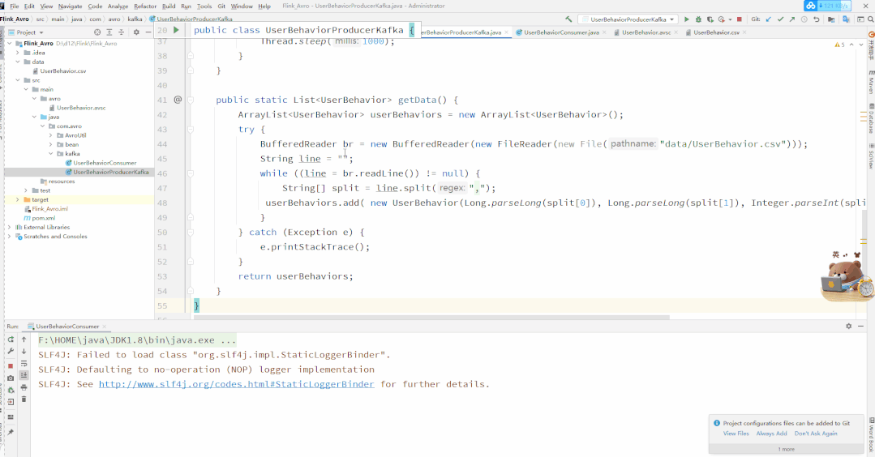Expand the AvroUtil package
Viewport: 875px width, 457px height.
tap(51, 135)
